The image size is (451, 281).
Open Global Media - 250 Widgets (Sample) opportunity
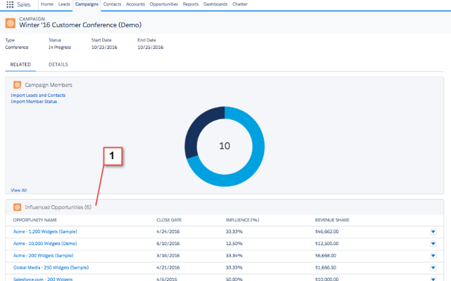[x=51, y=268]
